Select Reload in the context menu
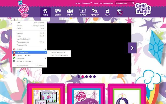The image size is (166, 104). point(30,28)
